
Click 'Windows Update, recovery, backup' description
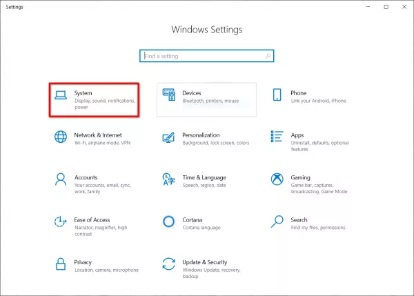pyautogui.click(x=212, y=273)
